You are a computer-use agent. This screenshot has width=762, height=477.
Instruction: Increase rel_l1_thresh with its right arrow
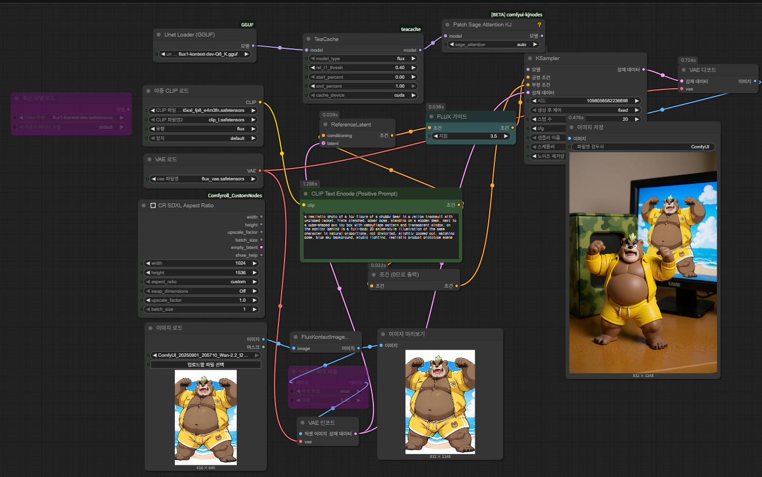coord(413,67)
